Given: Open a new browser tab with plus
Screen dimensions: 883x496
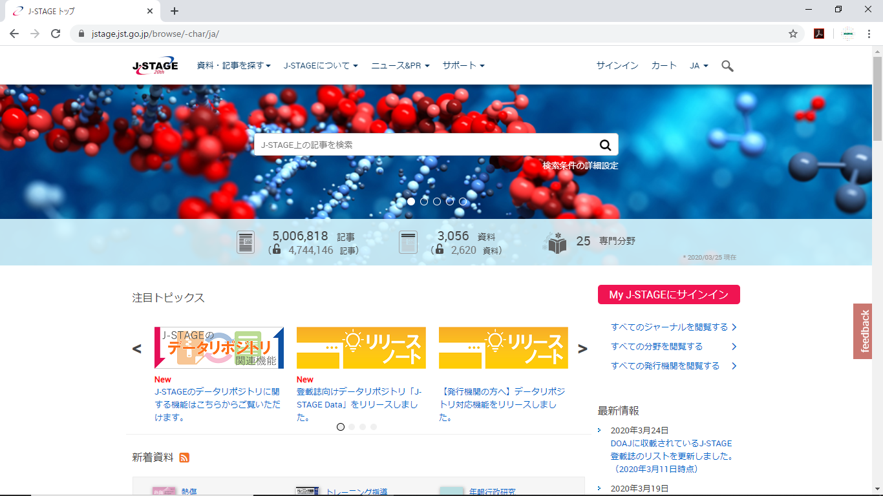Looking at the screenshot, I should tap(175, 11).
